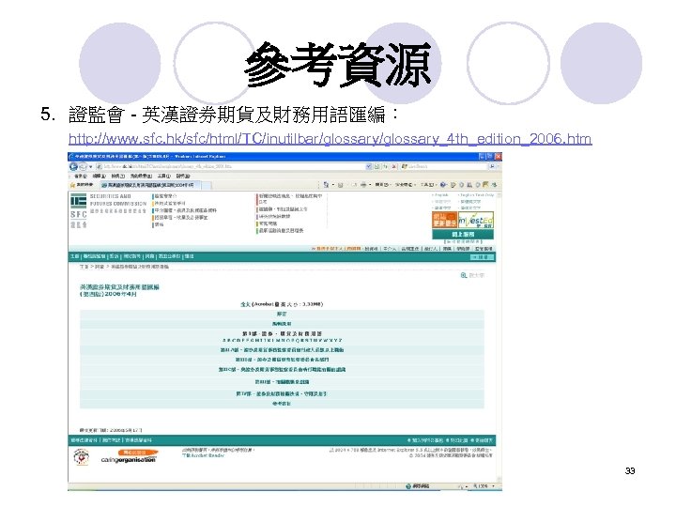Open the 編輯 (Edit) menu
Screen dimensions: 676x507
tap(100, 176)
